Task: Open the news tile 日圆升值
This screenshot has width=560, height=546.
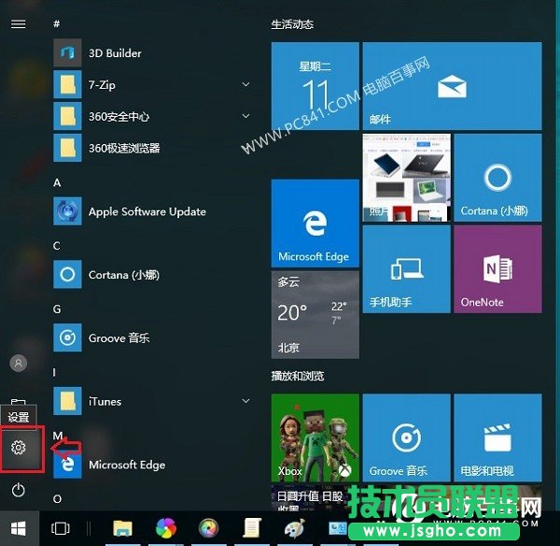Action: point(406,498)
